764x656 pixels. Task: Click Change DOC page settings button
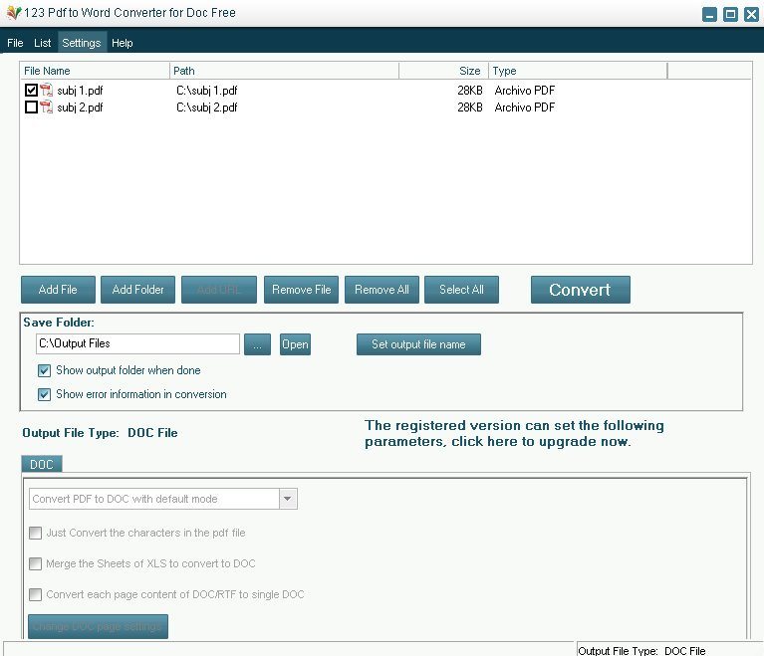pos(98,626)
